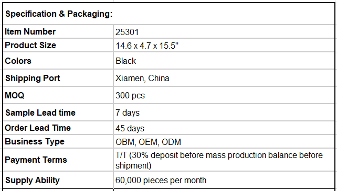This screenshot has width=337, height=191.
Task: Select the Payment Terms label cell
Action: [x=58, y=160]
